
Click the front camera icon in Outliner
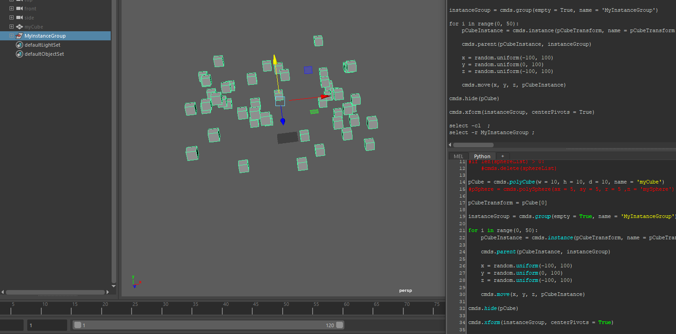pyautogui.click(x=20, y=9)
